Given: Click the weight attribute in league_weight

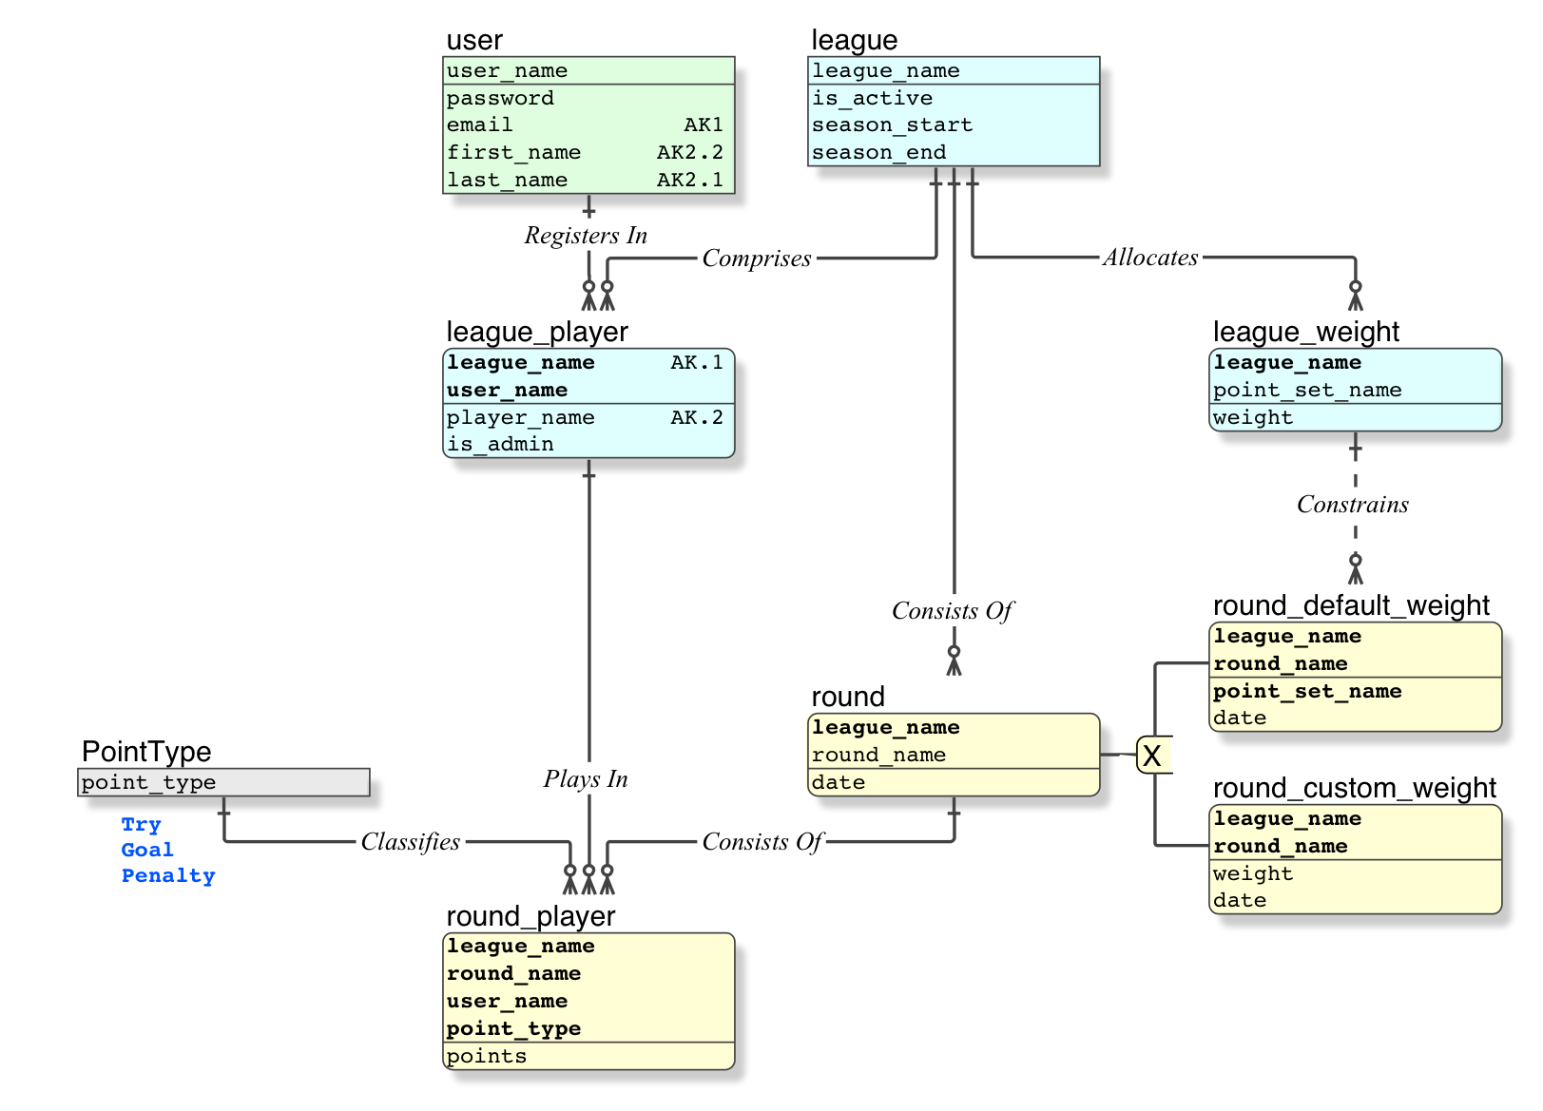Looking at the screenshot, I should click(1355, 417).
